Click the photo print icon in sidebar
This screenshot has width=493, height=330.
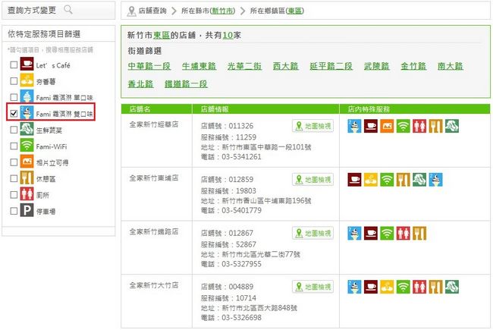pos(27,162)
